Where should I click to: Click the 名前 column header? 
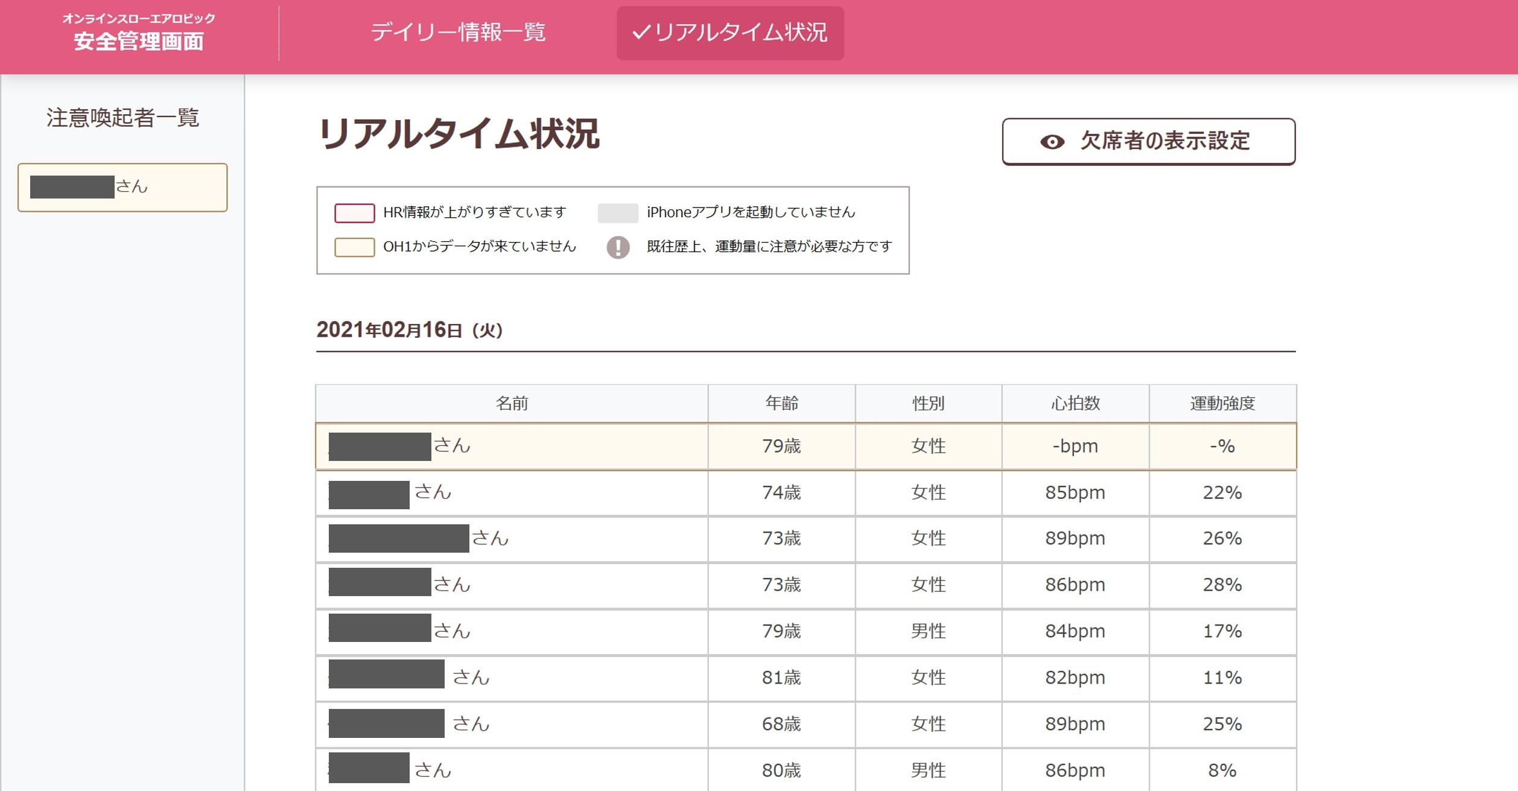click(512, 403)
